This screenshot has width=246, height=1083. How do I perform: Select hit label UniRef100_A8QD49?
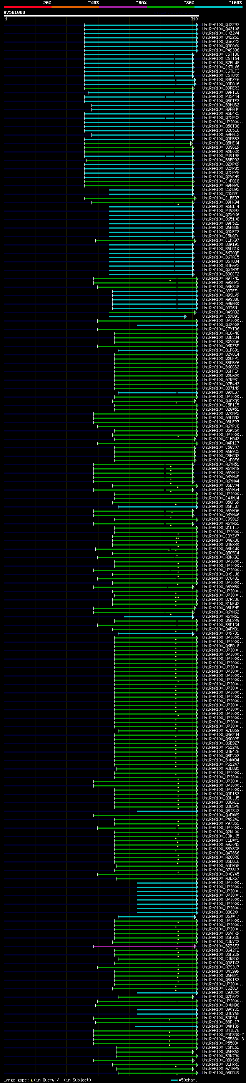[x=221, y=1073]
